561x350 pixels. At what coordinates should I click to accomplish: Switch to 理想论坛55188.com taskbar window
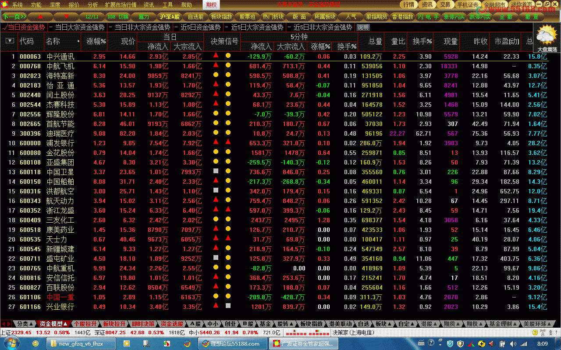click(x=232, y=344)
